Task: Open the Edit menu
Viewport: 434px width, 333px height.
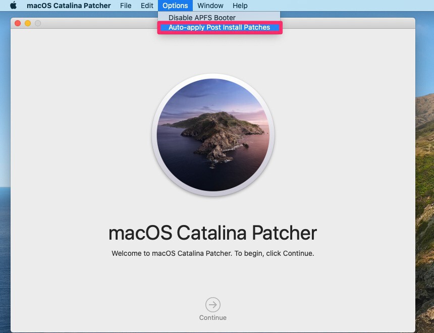Action: (x=147, y=6)
